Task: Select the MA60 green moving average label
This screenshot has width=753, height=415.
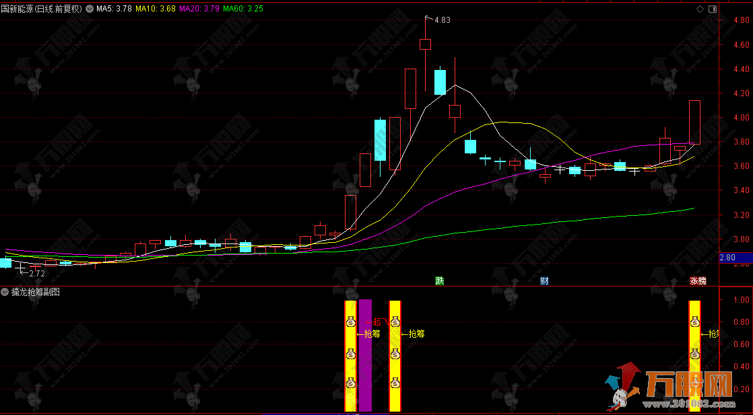Action: click(x=242, y=9)
